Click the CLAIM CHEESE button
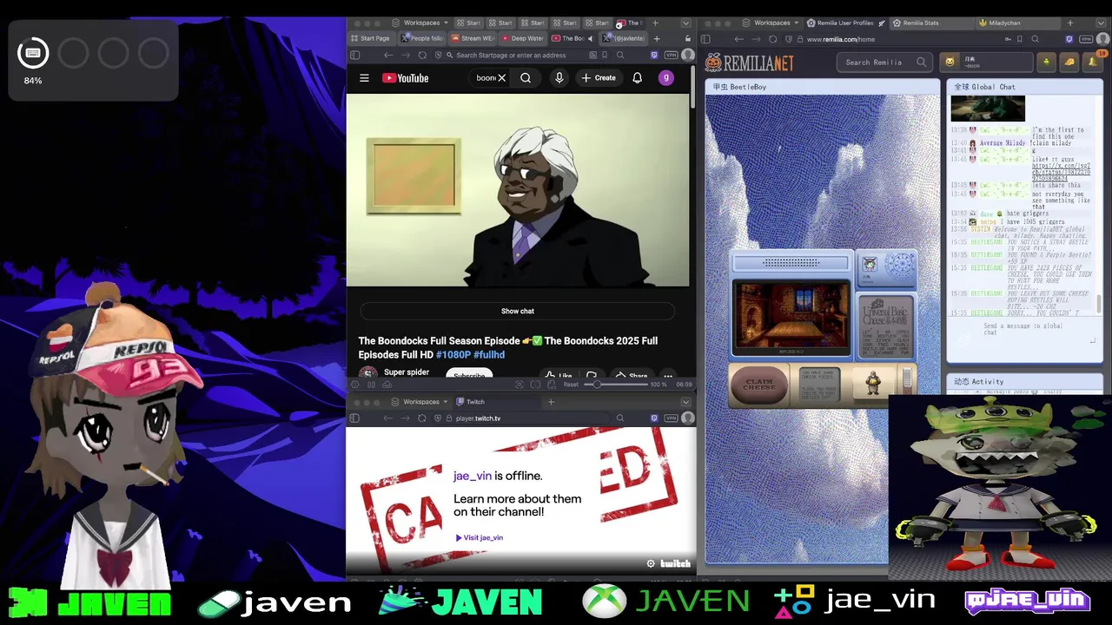This screenshot has width=1112, height=625. click(758, 384)
